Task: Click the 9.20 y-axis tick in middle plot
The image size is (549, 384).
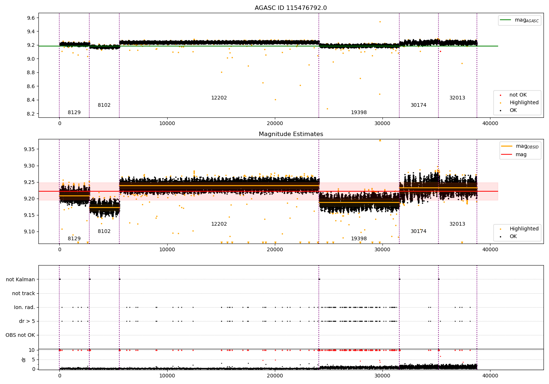Action: click(x=30, y=199)
